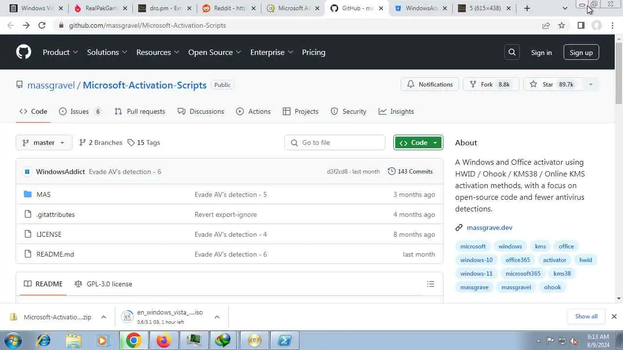
Task: Open the Star lists dropdown arrow
Action: coord(590,84)
